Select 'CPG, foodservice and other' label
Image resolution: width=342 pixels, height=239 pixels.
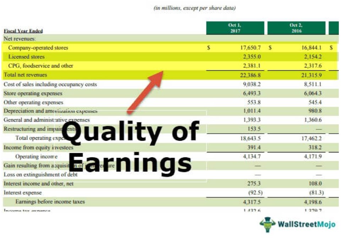40,66
